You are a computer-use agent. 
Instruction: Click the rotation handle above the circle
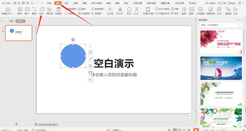coord(73,40)
